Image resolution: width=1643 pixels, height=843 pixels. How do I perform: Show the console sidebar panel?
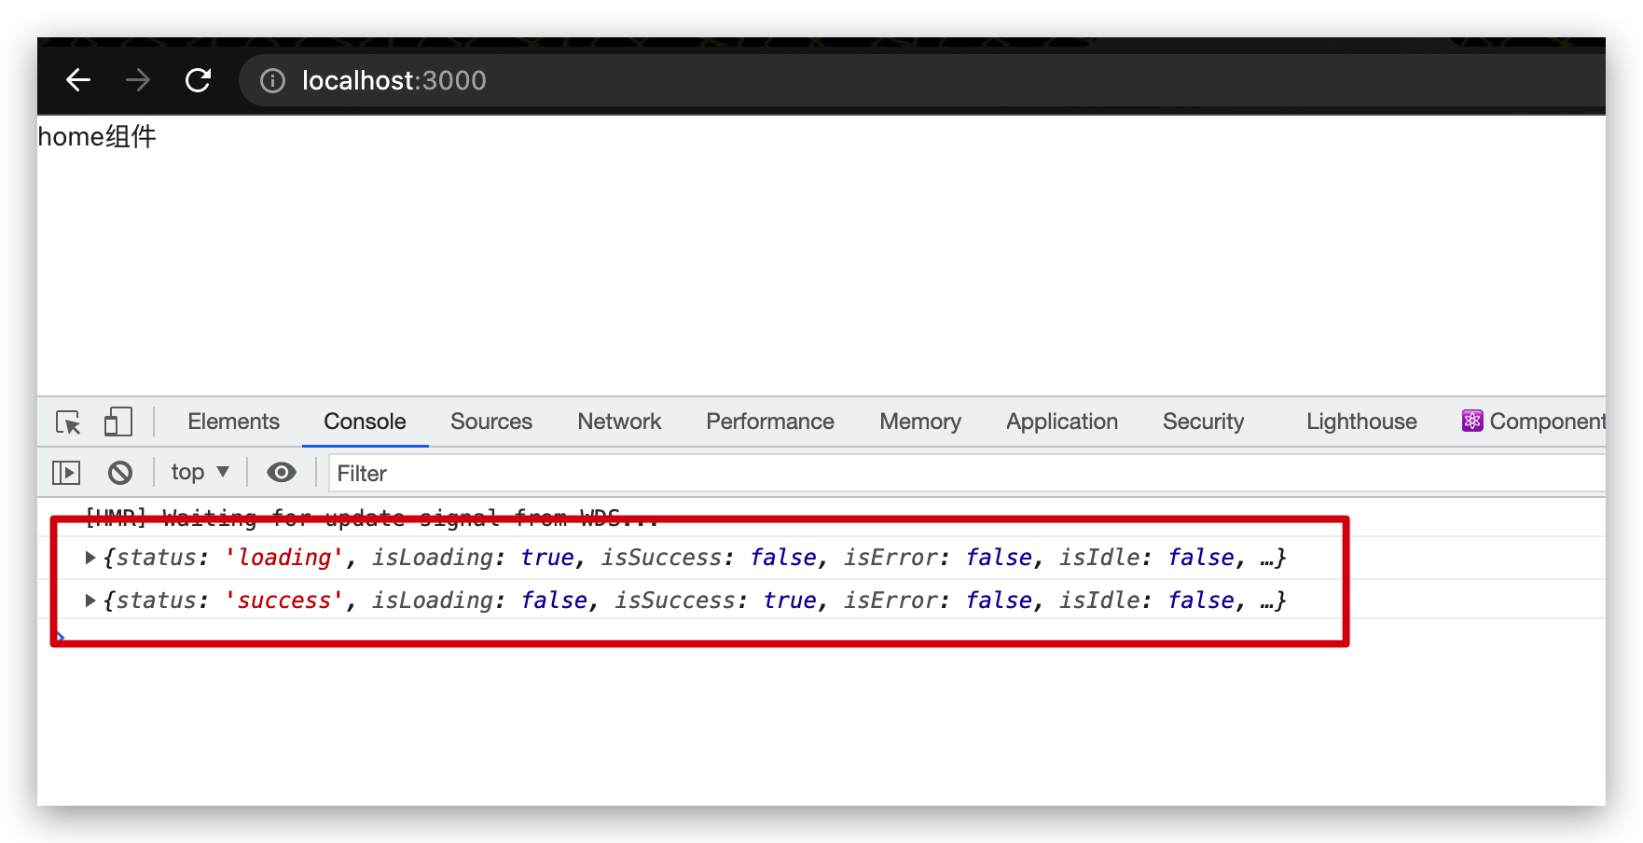(x=65, y=472)
